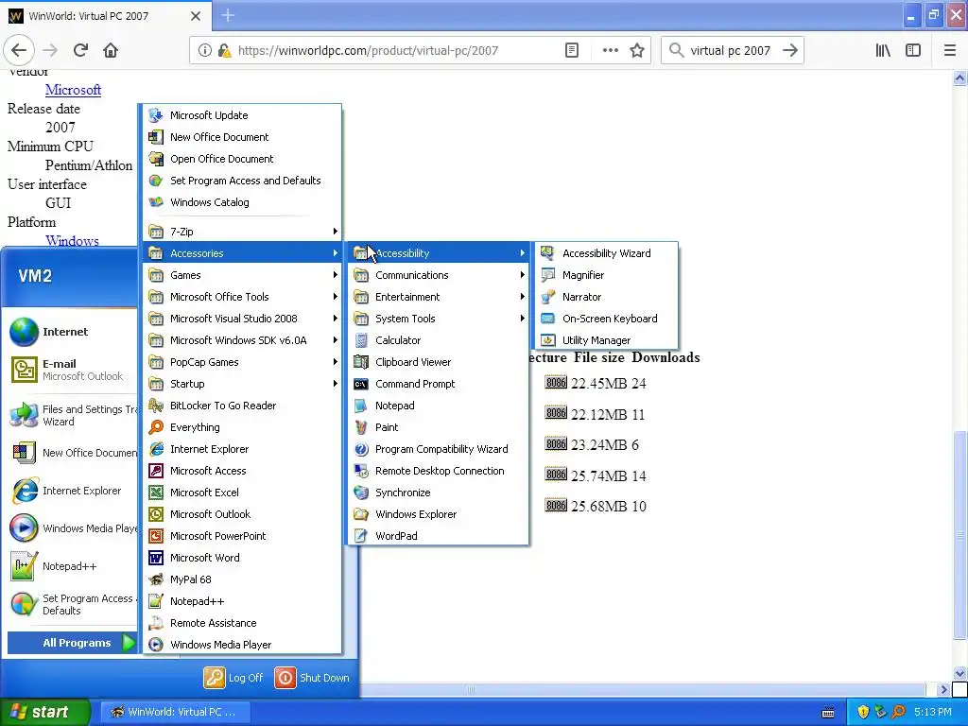Click the Magnifier icon
This screenshot has width=968, height=726.
pyautogui.click(x=547, y=275)
